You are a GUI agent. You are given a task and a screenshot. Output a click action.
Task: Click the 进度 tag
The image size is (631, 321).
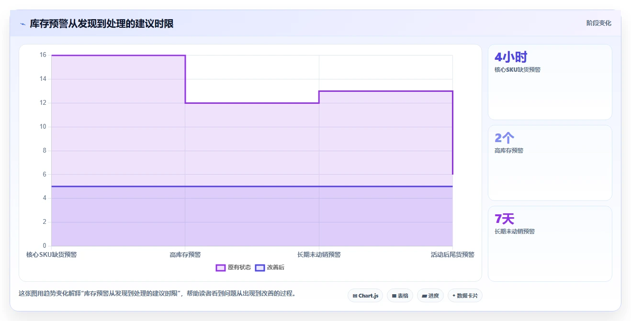[x=430, y=296]
